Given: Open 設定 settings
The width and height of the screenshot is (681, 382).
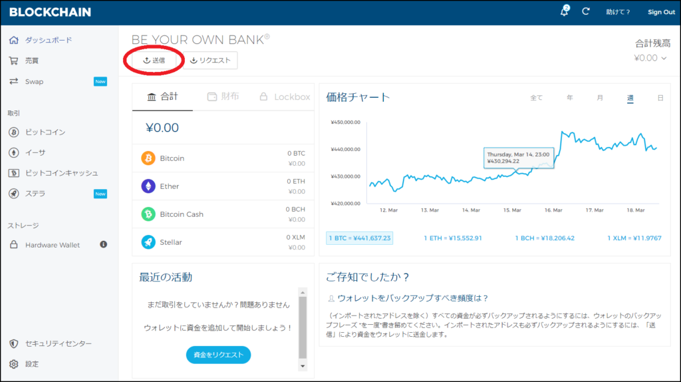Looking at the screenshot, I should [x=32, y=364].
